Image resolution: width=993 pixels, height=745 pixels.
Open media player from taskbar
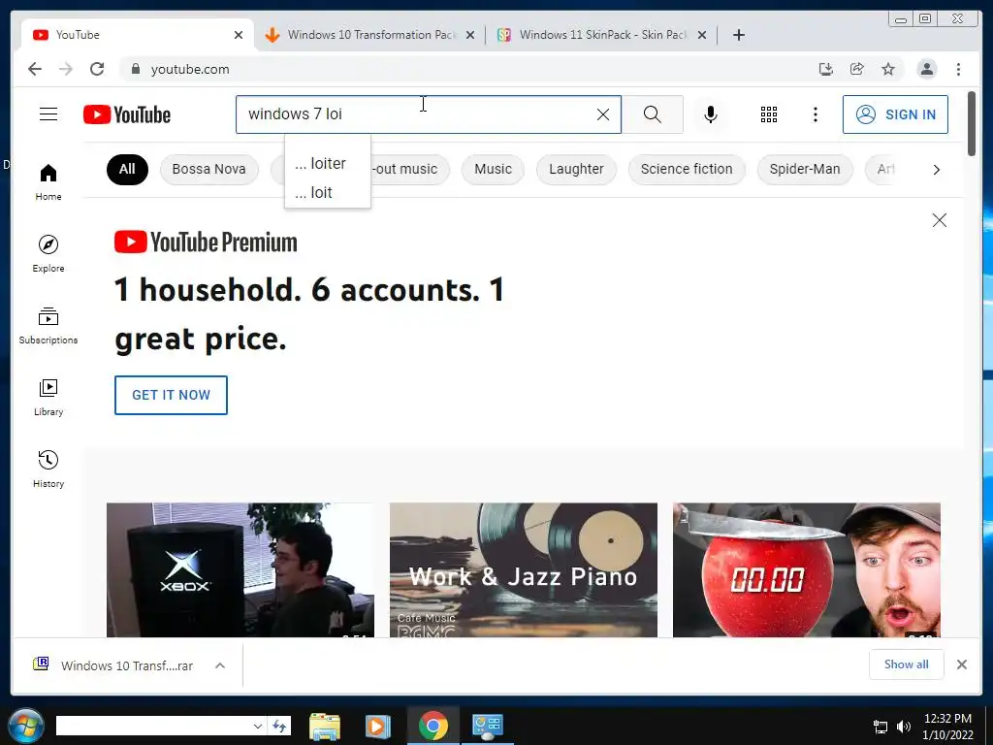(377, 726)
